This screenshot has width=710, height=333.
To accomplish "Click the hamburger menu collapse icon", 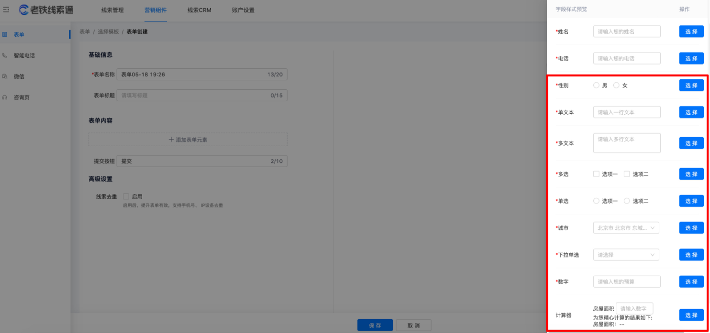I will click(6, 10).
